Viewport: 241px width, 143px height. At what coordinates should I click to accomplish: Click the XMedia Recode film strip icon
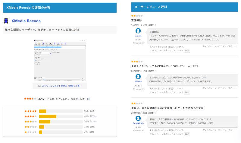tap(6, 21)
